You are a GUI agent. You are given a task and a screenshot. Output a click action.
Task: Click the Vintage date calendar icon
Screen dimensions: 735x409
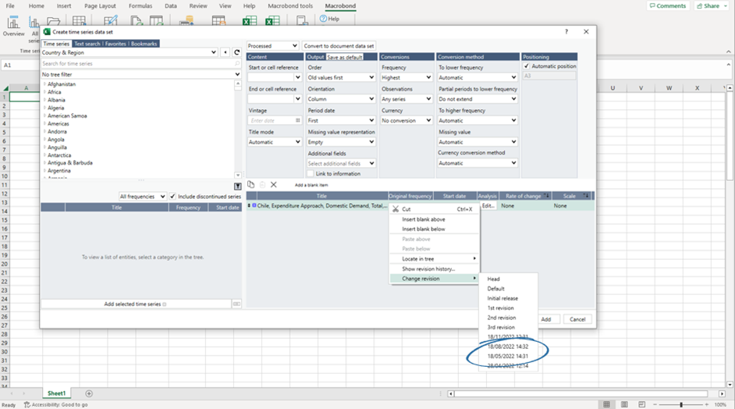(298, 121)
